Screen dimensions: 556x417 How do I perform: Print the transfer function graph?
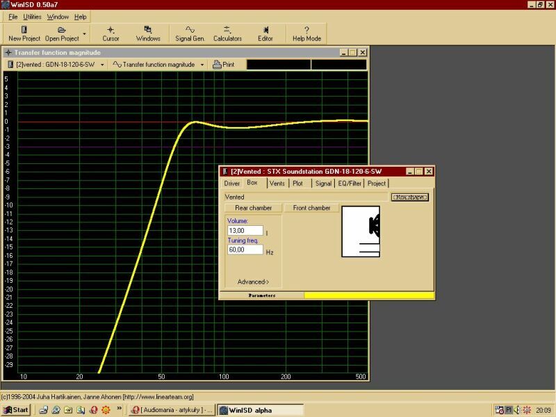point(224,65)
